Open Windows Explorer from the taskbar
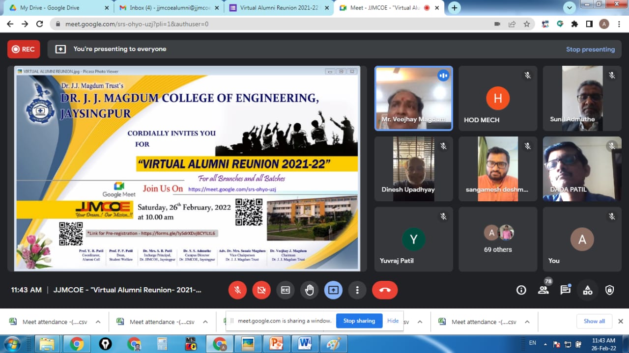629x353 pixels. 47,344
